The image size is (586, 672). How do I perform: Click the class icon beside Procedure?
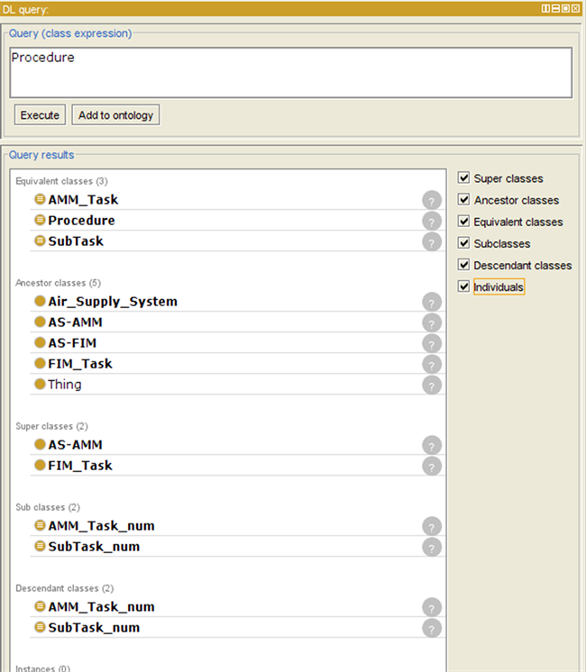[40, 221]
